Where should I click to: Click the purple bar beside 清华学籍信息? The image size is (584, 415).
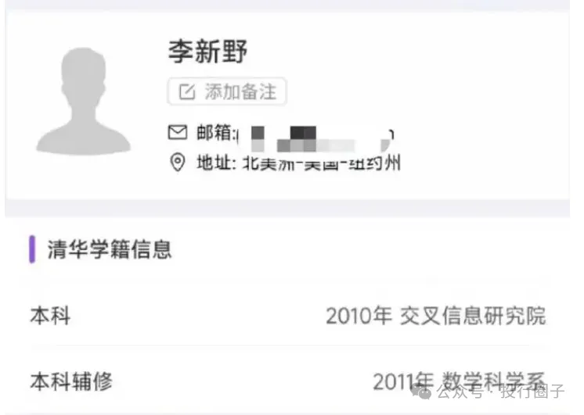[32, 249]
